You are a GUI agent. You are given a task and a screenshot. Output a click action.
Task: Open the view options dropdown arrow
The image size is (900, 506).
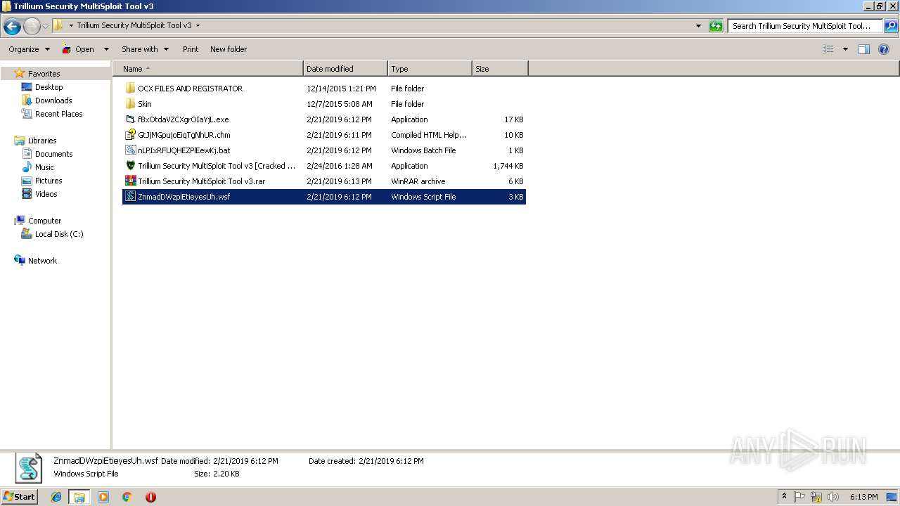coord(845,49)
